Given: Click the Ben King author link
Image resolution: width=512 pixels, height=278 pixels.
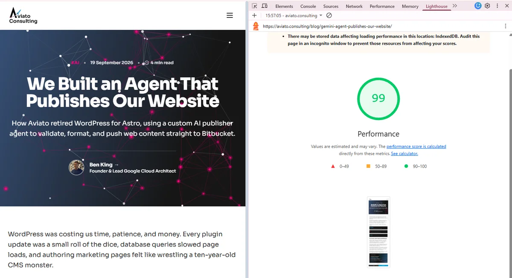Looking at the screenshot, I should click(104, 165).
